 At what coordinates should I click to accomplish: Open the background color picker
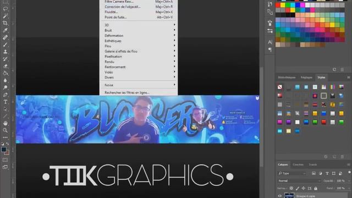click(x=7, y=153)
